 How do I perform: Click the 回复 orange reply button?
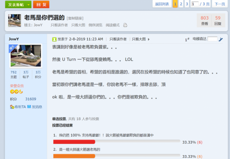[x=41, y=5]
